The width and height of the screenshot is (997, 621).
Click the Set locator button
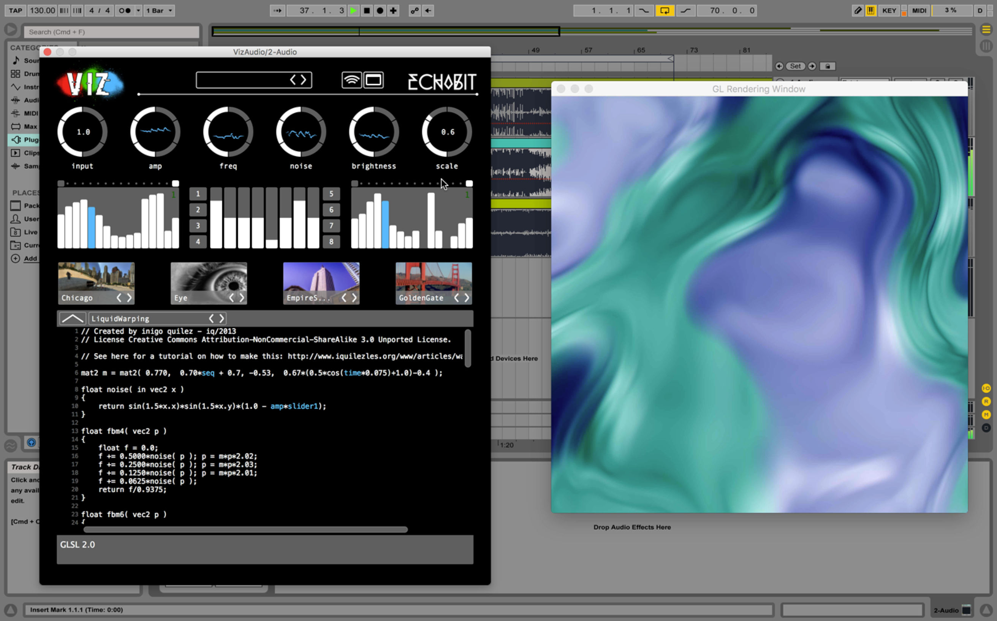[795, 66]
